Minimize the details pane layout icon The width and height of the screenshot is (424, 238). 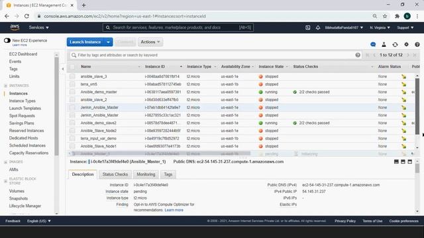[x=396, y=161]
